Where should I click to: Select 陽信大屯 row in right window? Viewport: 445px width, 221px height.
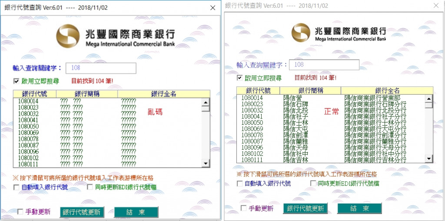click(x=331, y=129)
